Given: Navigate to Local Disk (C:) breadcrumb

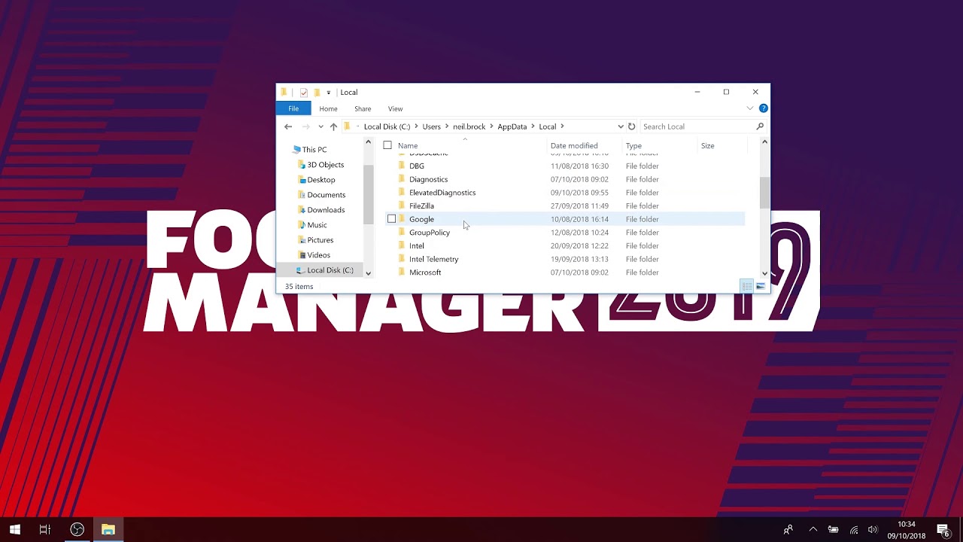Looking at the screenshot, I should 387,126.
